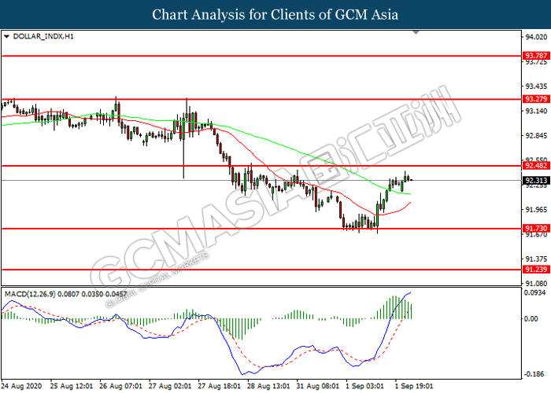Click the 28 Aug 13:01 time label
Screen dimensions: 551x393
pos(269,386)
